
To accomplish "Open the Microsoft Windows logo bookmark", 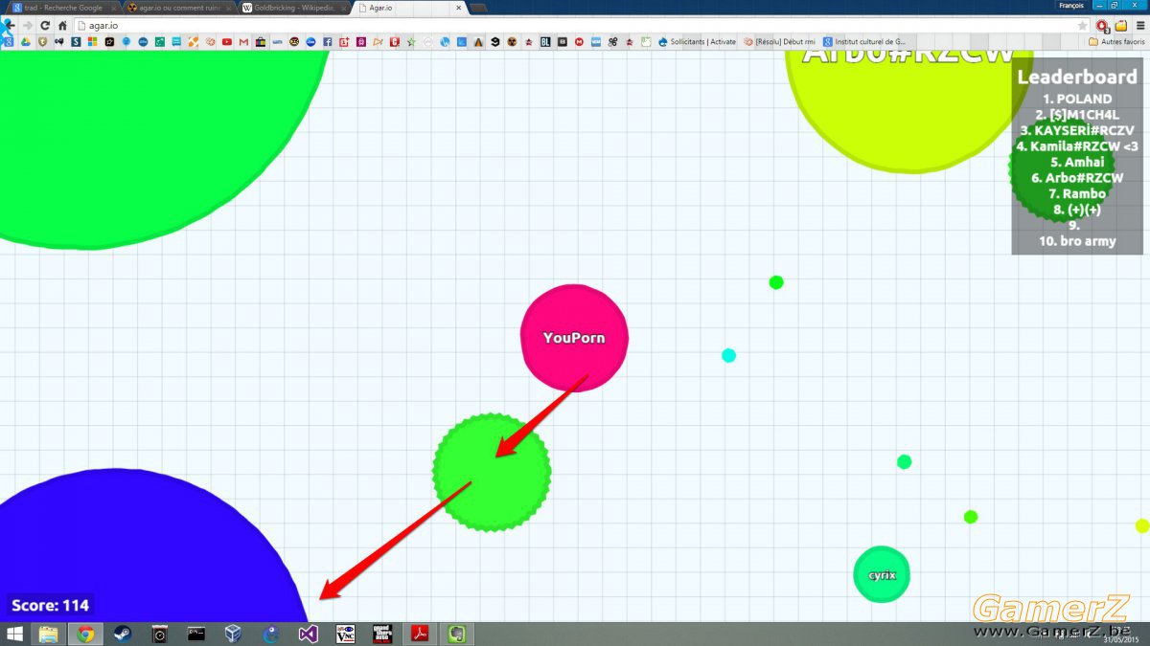I will click(92, 42).
